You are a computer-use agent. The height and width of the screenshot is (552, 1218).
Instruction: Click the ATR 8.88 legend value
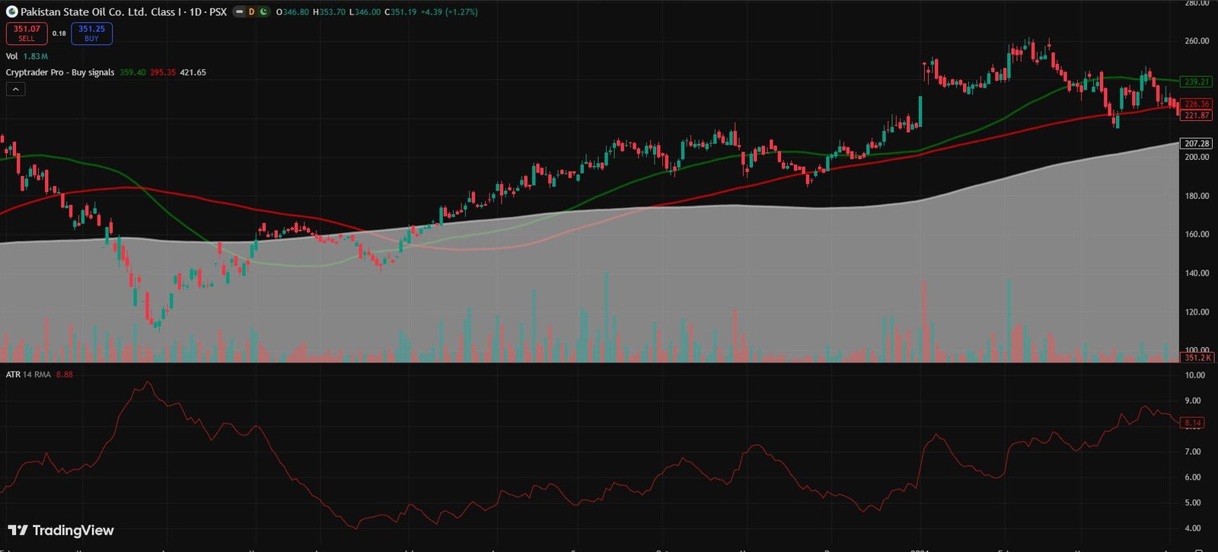[65, 375]
